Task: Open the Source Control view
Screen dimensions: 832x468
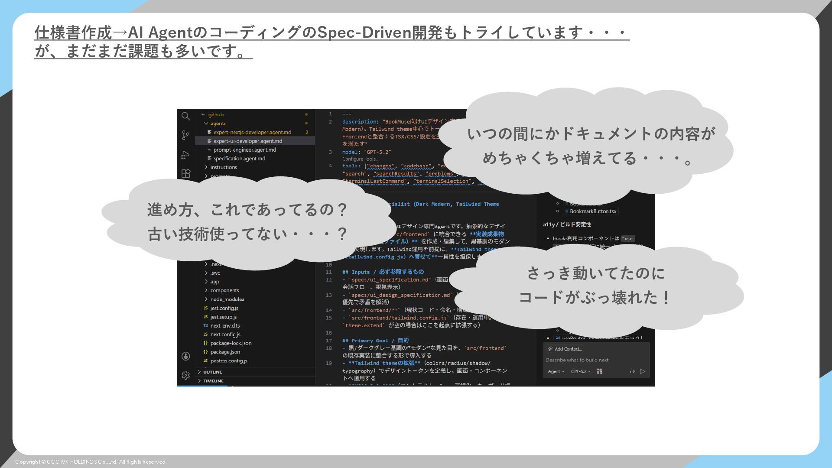Action: [185, 135]
